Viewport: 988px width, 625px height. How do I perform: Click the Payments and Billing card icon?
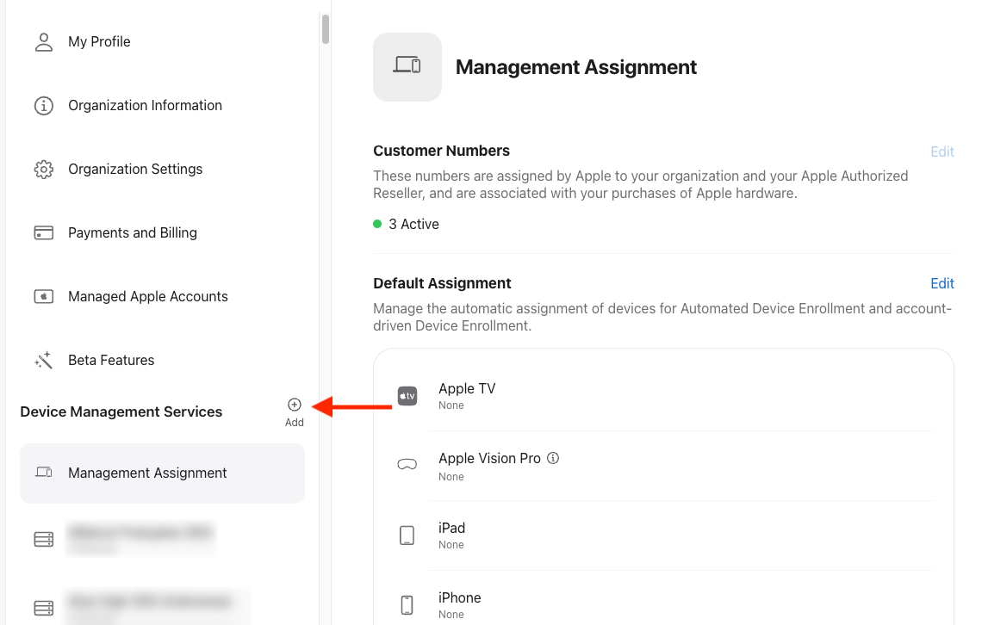tap(43, 233)
